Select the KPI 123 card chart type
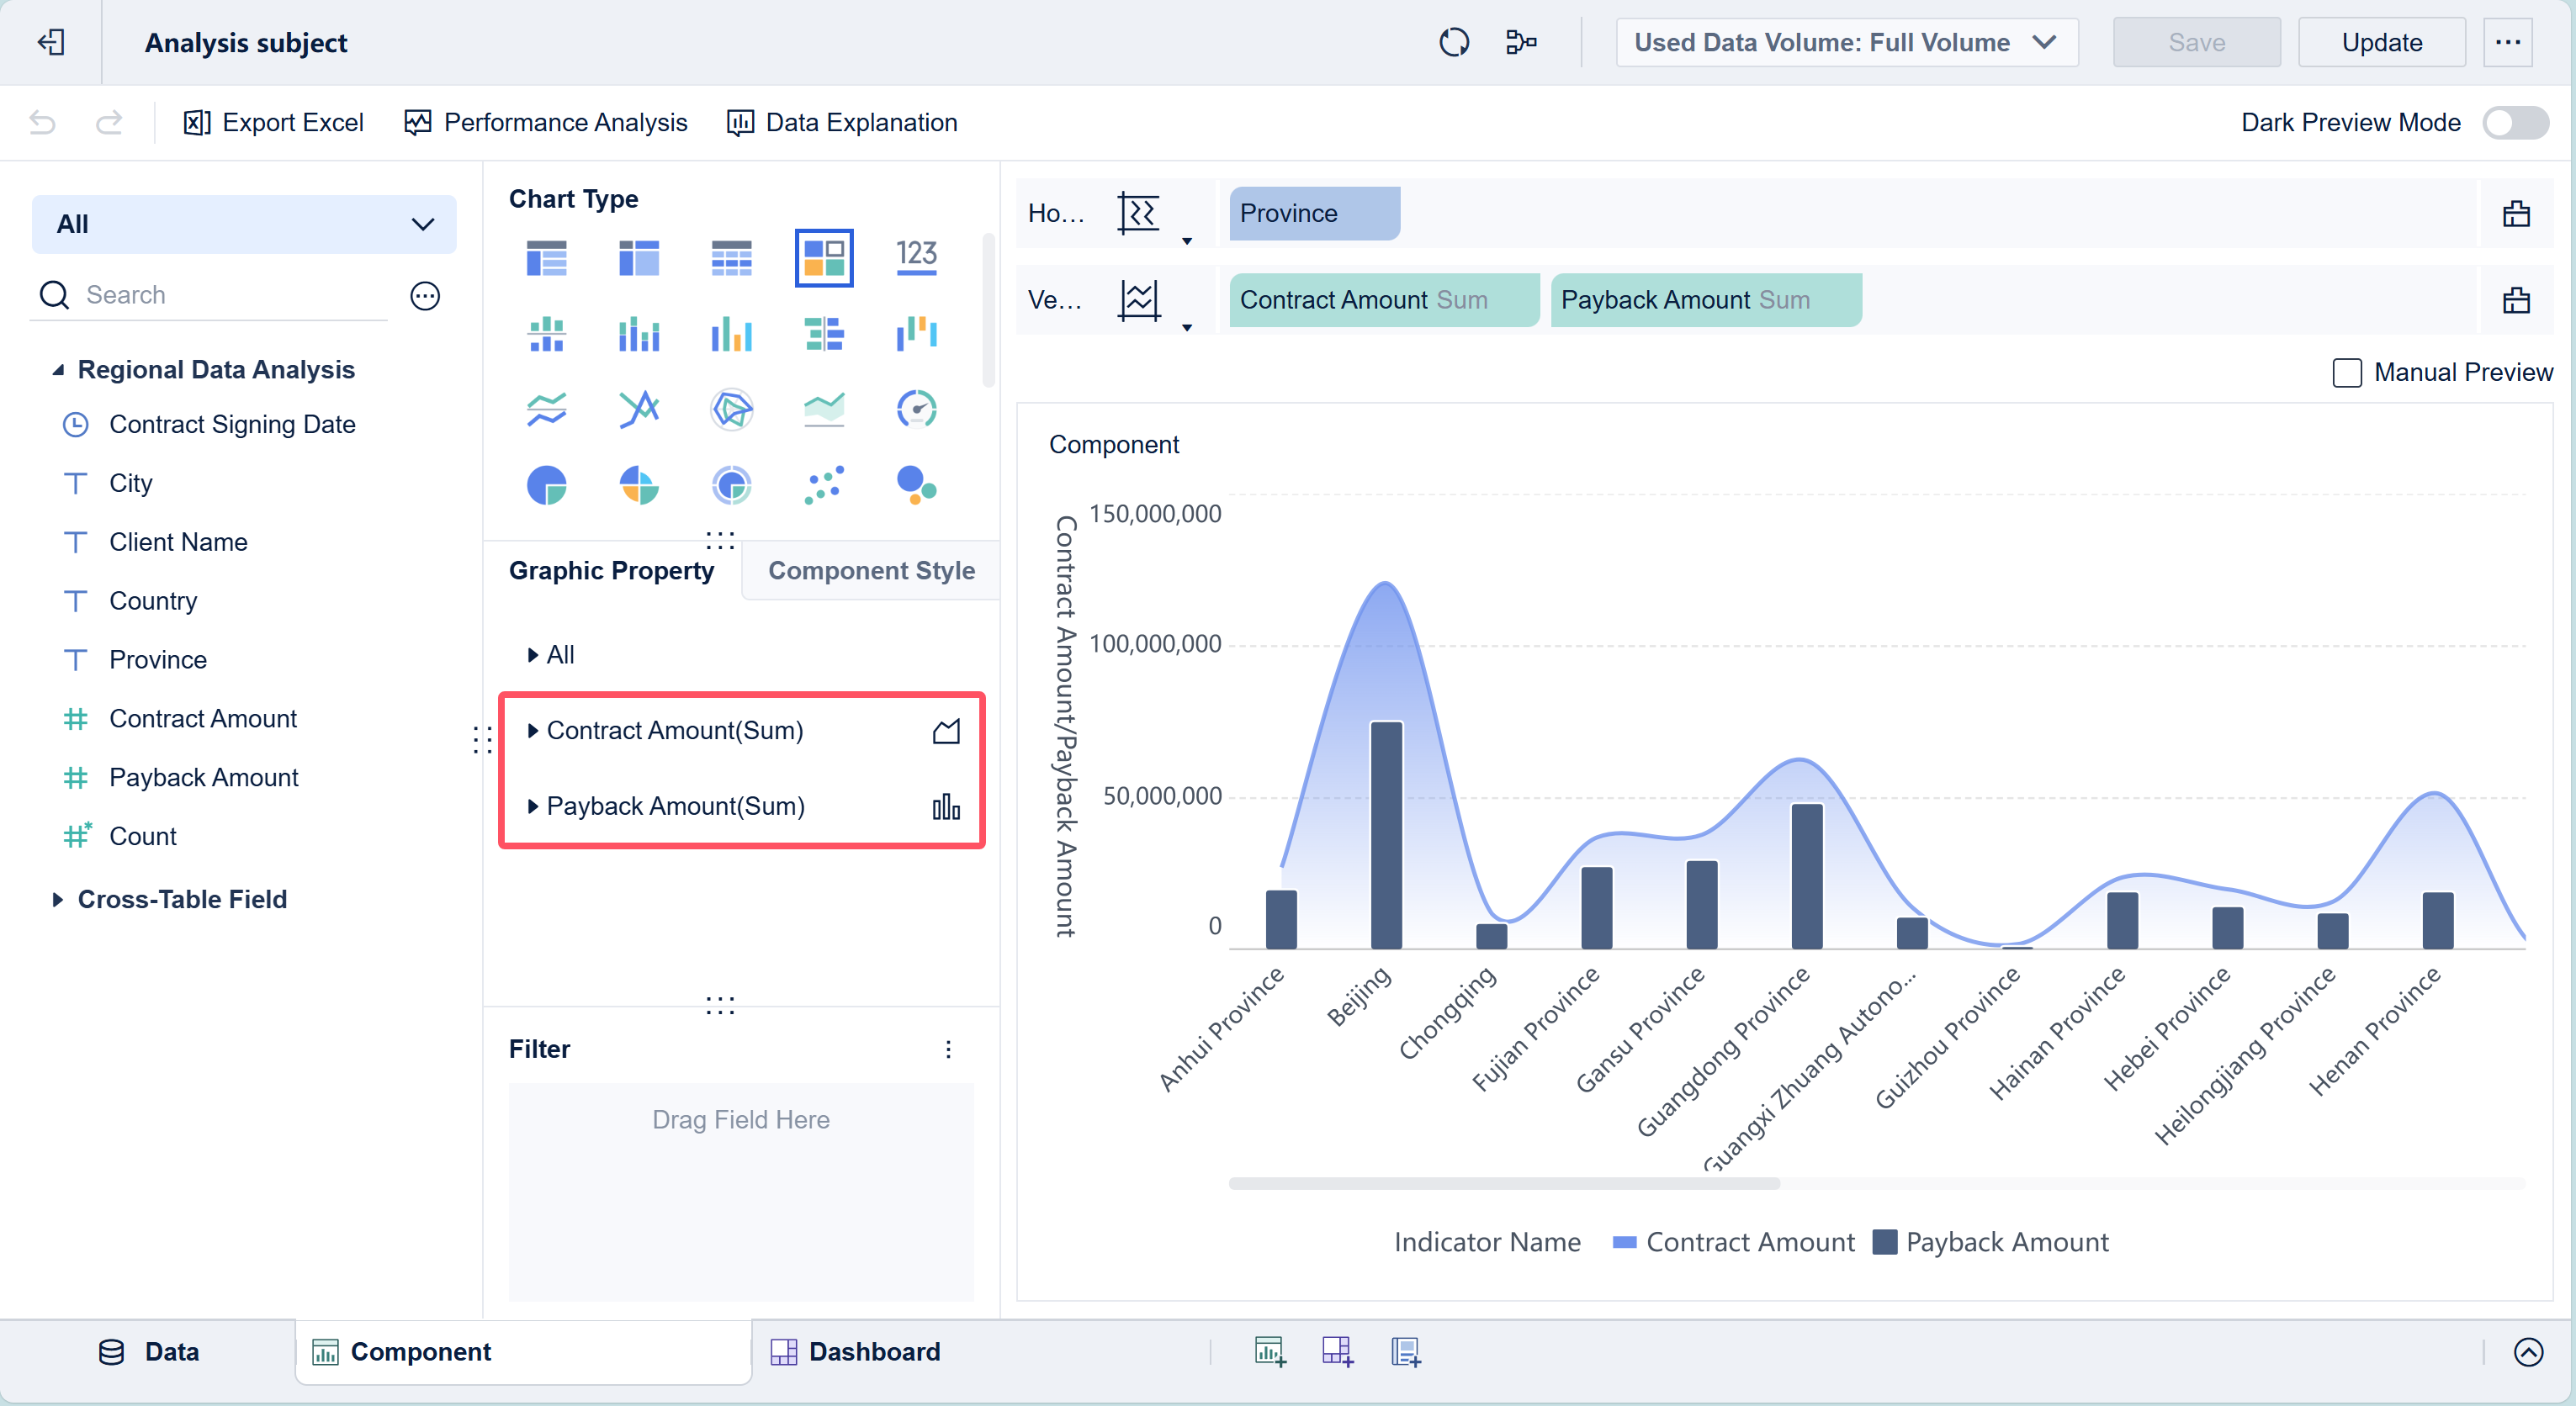 (x=916, y=256)
